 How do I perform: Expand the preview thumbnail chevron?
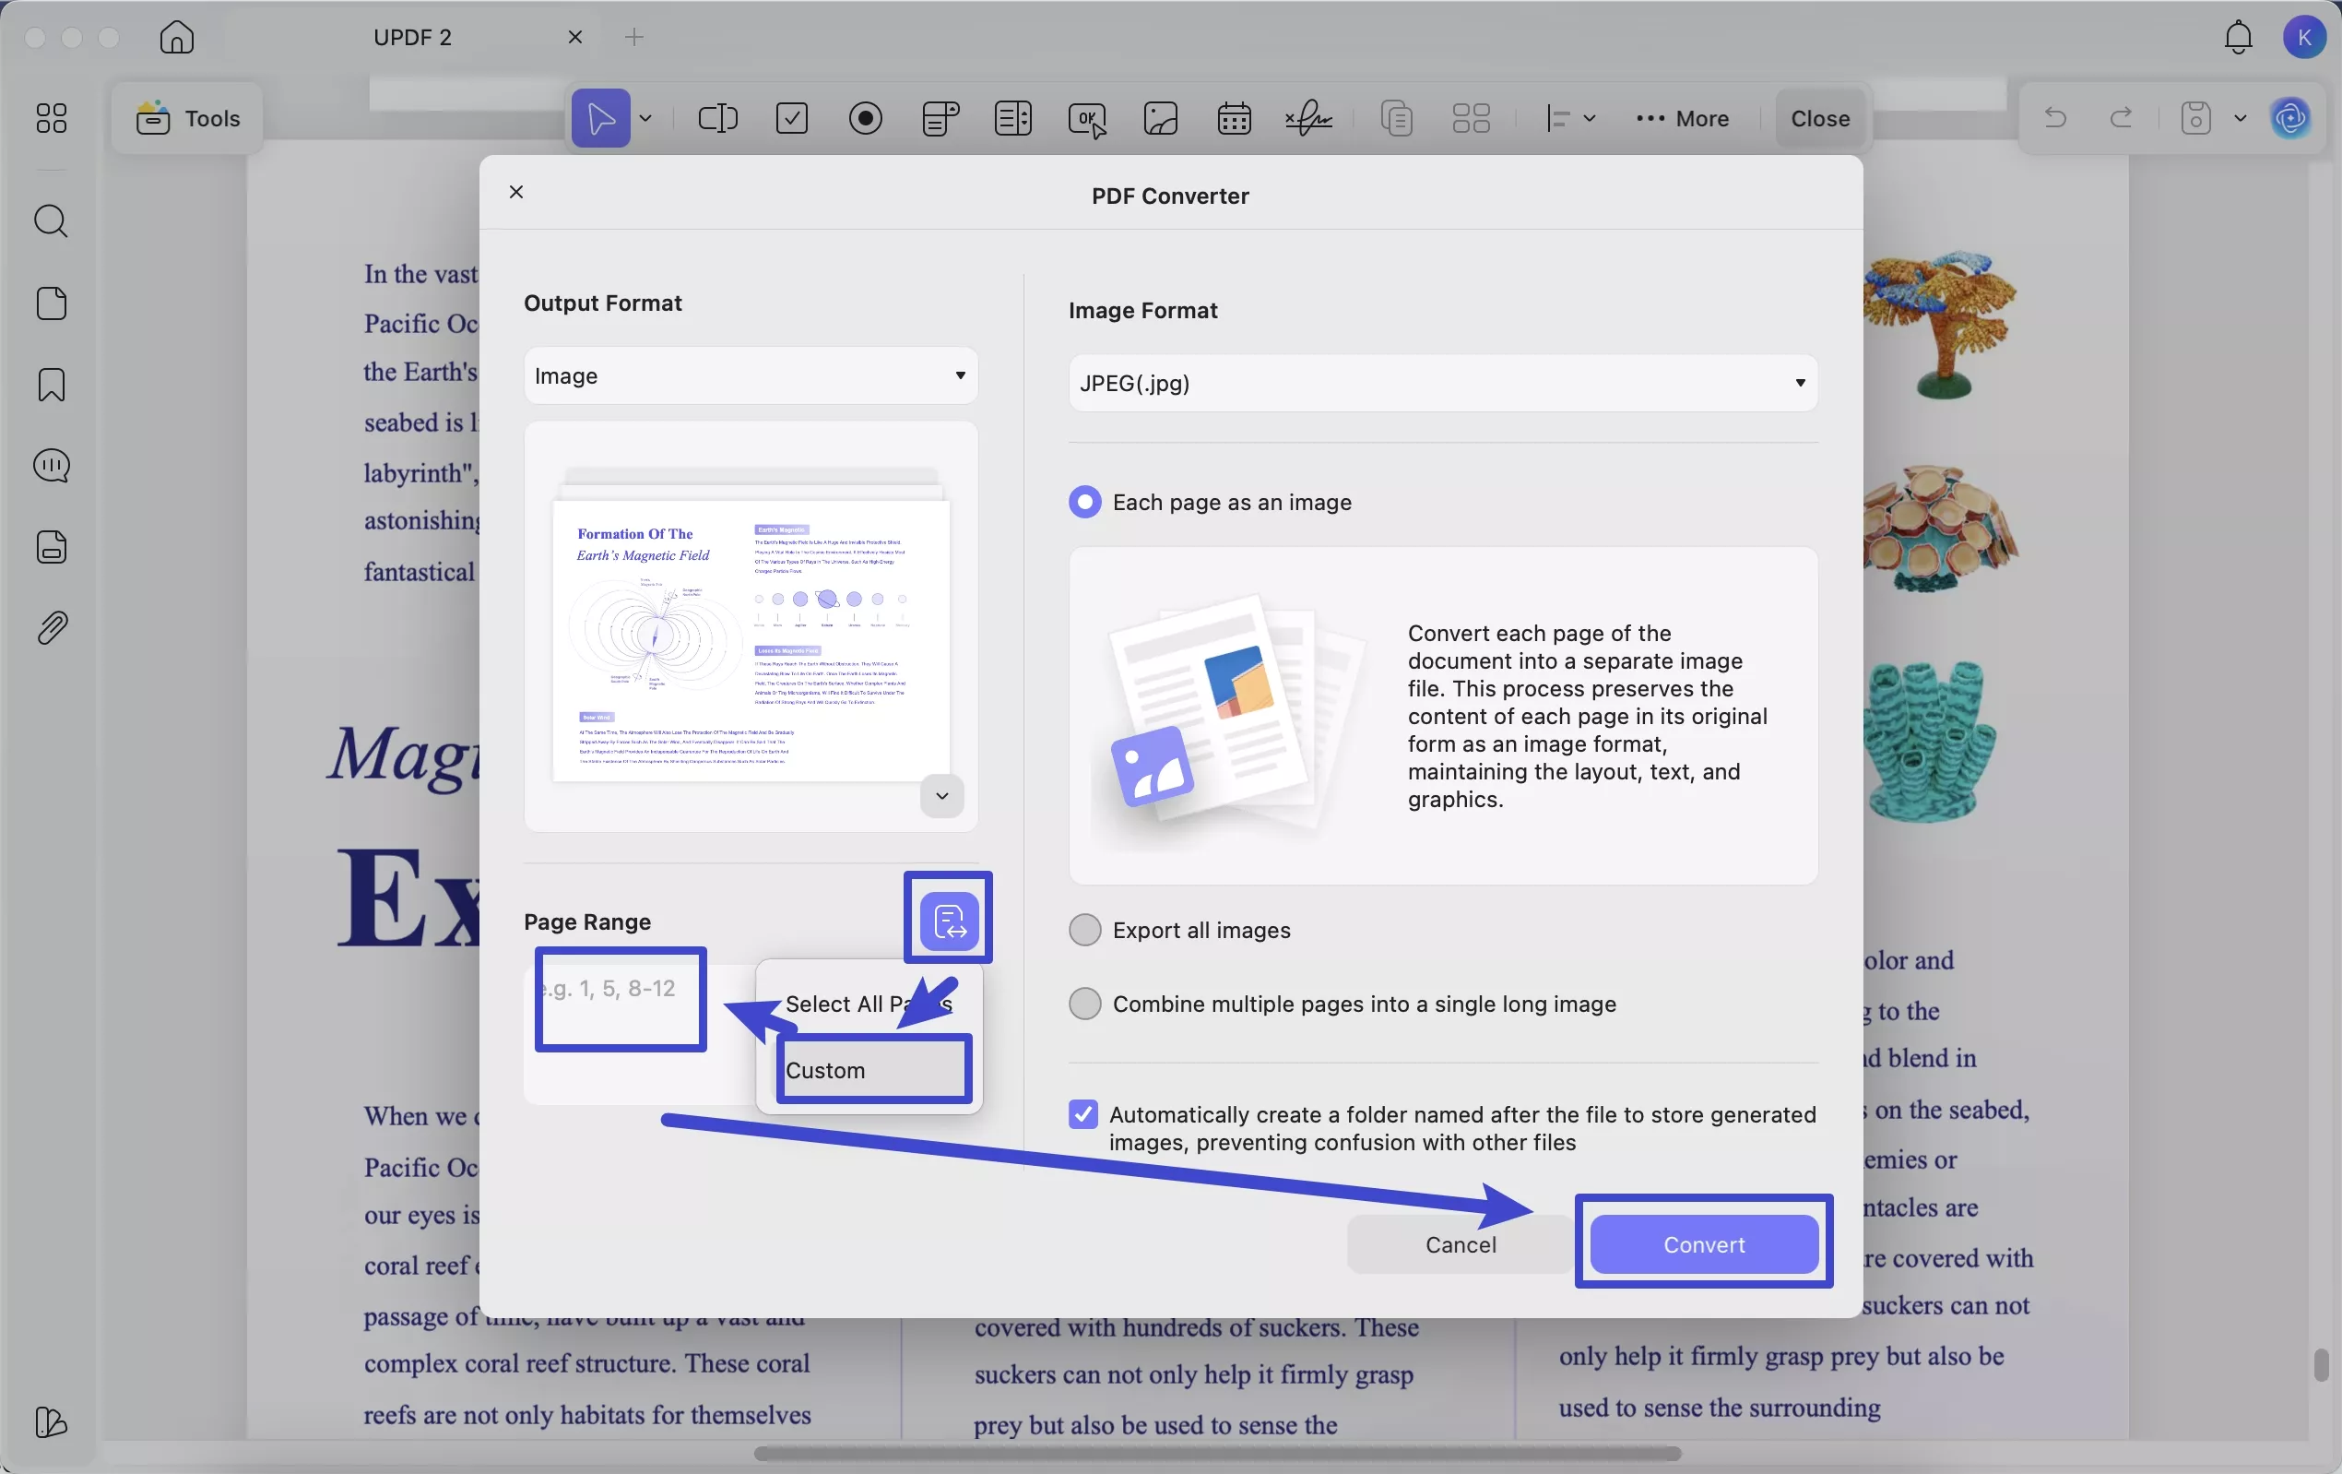pos(941,796)
